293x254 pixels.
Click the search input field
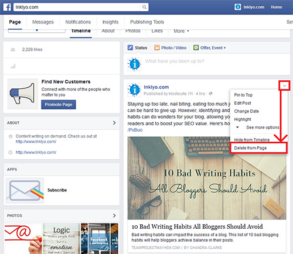(x=77, y=7)
